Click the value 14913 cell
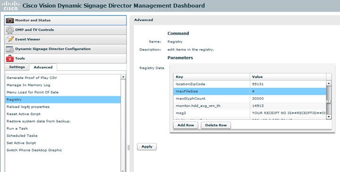This screenshot has height=172, width=340. (288, 106)
